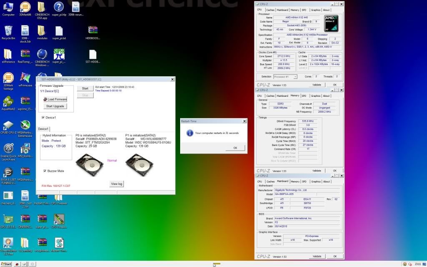Open the EVGA E-LEET Tuning shortcut
This screenshot has height=267, width=427.
tap(8, 172)
